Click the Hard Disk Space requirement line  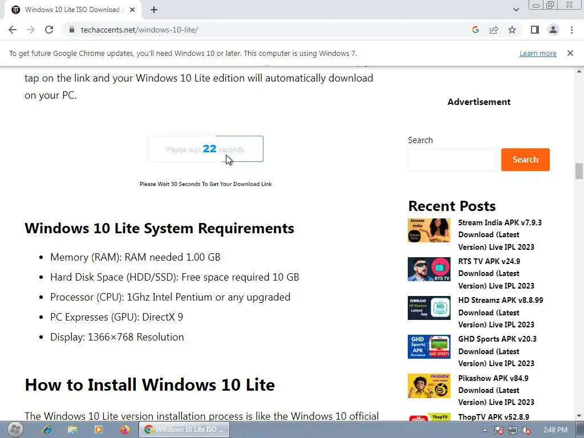(x=175, y=277)
